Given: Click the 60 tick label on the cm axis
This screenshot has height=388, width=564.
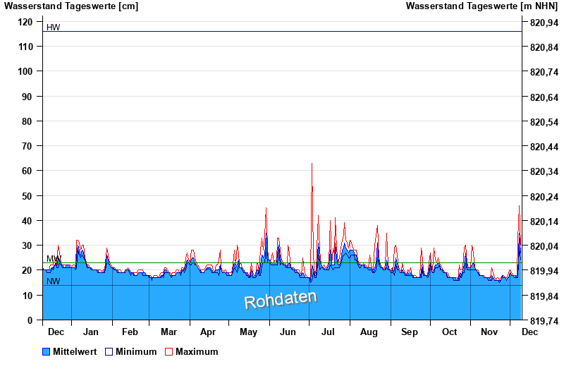Looking at the screenshot, I should [28, 171].
